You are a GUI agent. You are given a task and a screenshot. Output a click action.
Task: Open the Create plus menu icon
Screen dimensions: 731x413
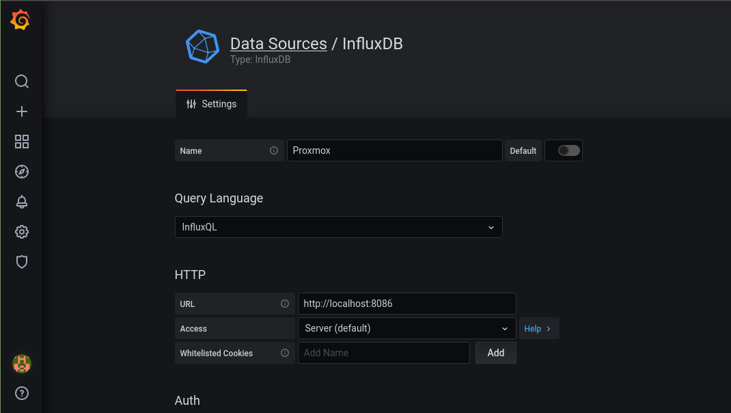pyautogui.click(x=21, y=111)
